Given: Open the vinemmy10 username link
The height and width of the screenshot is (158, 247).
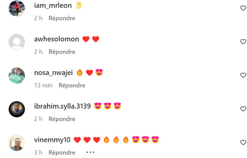Looking at the screenshot, I should 52,140.
